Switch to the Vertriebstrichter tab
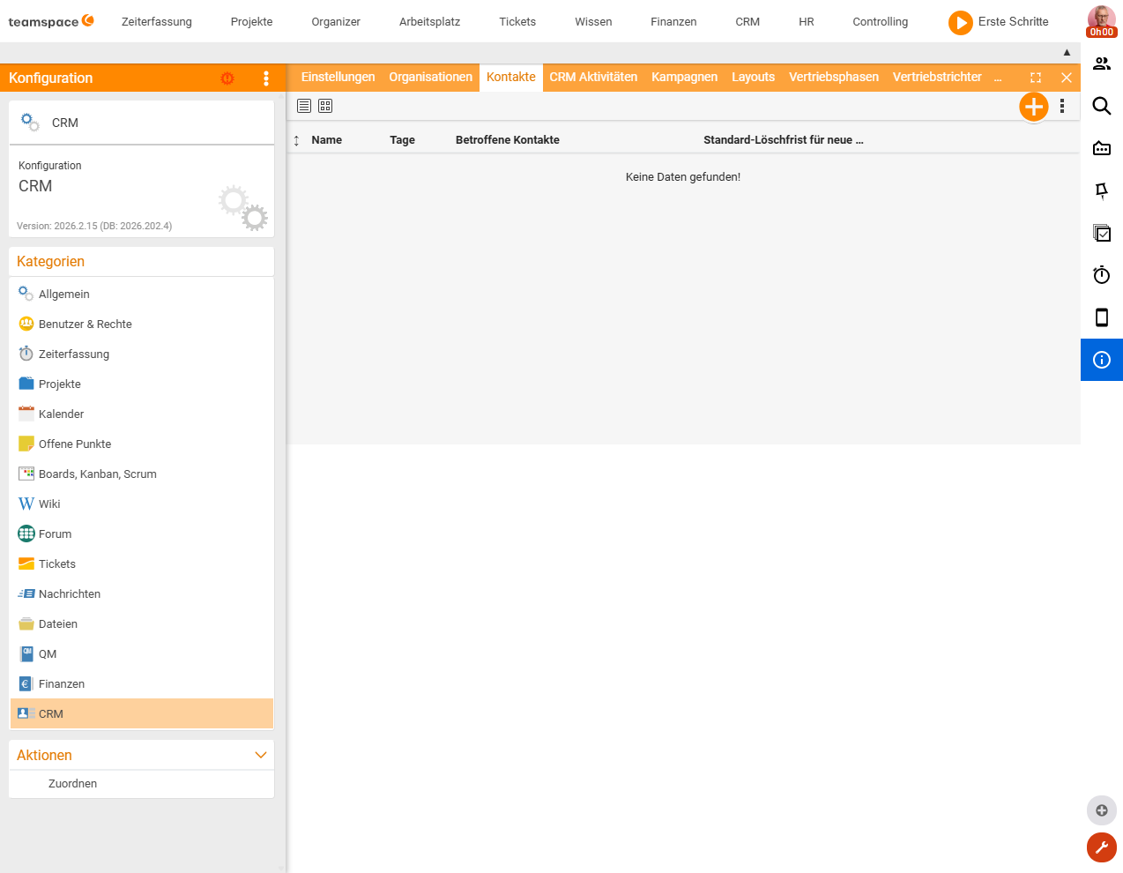Screen dimensions: 1123x873 937,78
